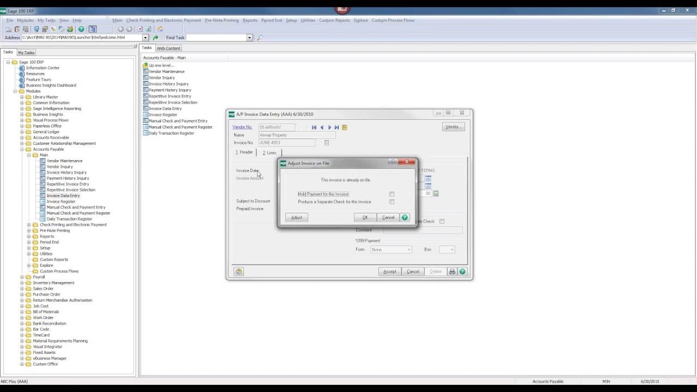Viewport: 697px width, 392px height.
Task: Open the 1099 Payment Form dropdown
Action: 408,249
